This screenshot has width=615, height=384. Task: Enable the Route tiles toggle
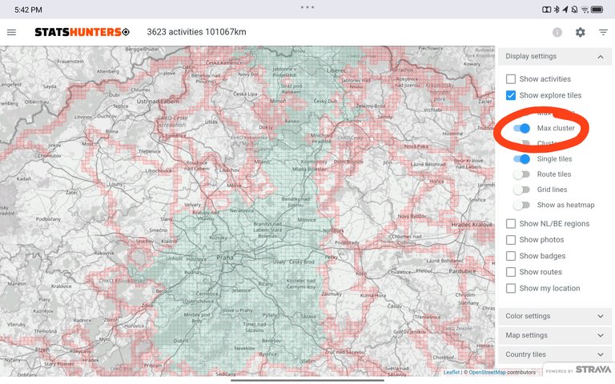pos(522,174)
